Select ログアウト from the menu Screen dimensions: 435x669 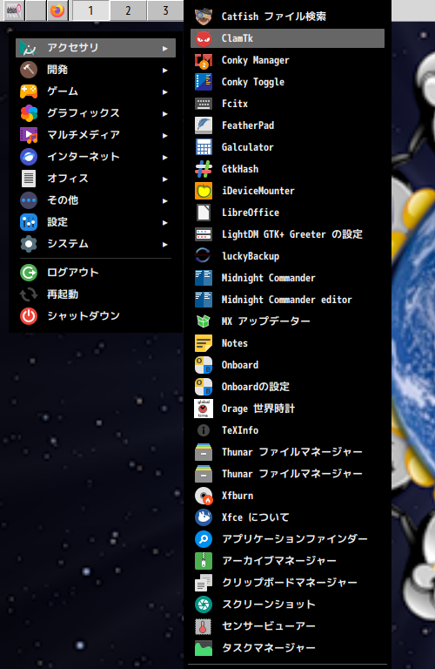point(96,272)
